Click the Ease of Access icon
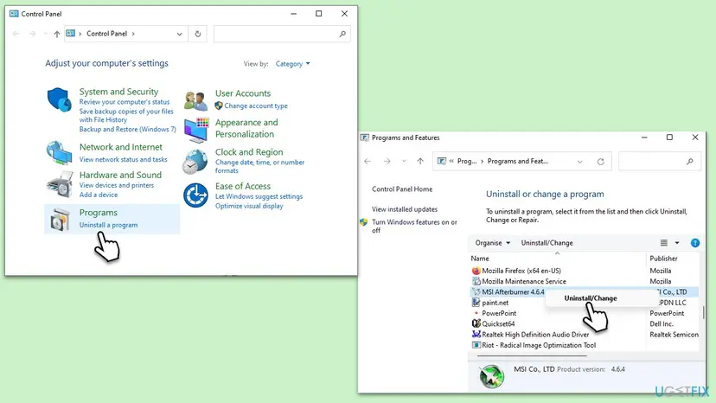 (x=196, y=195)
